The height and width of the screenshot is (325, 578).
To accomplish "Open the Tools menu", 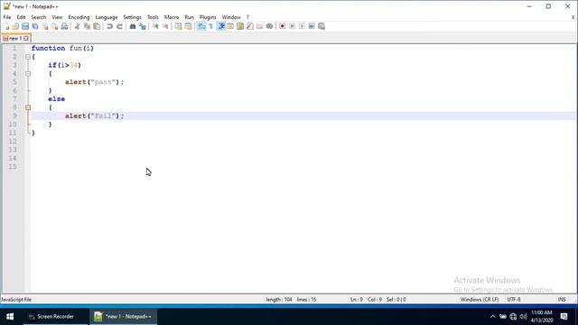I will click(153, 17).
